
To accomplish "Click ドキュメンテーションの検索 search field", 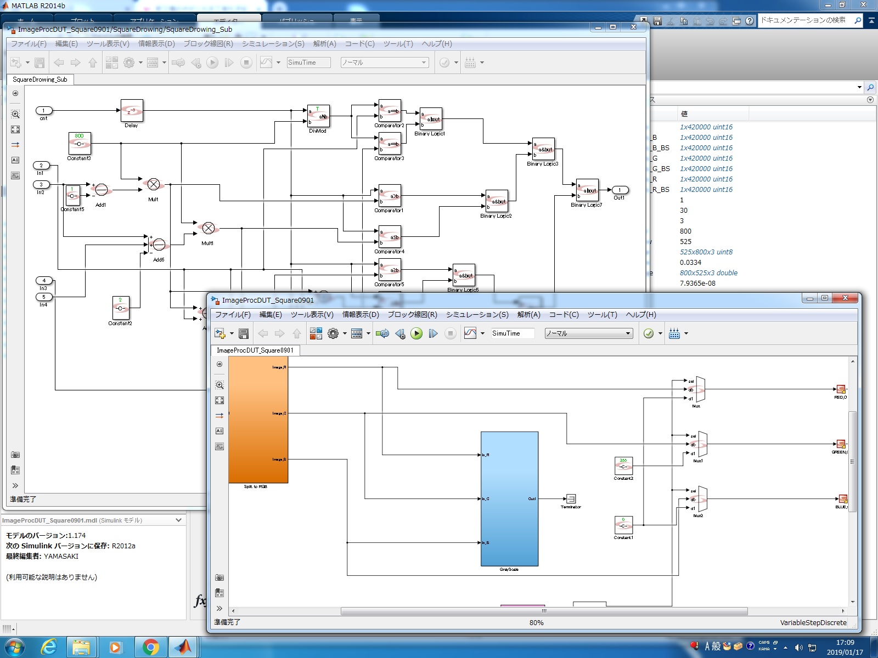I will 804,20.
